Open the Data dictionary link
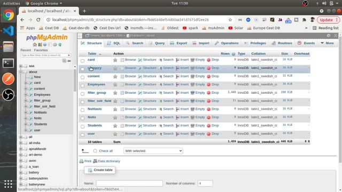The height and width of the screenshot is (192, 342). [106, 161]
